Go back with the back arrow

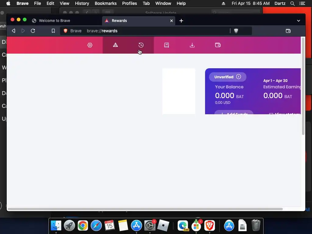[13, 31]
